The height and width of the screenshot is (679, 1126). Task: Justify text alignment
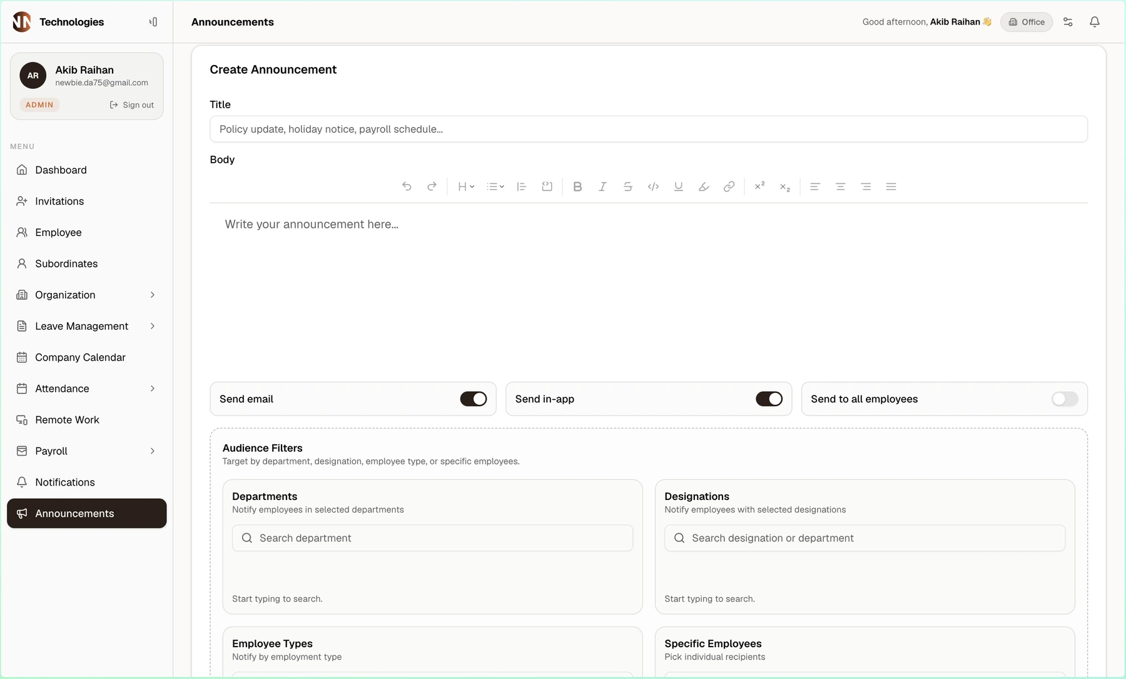click(x=891, y=186)
